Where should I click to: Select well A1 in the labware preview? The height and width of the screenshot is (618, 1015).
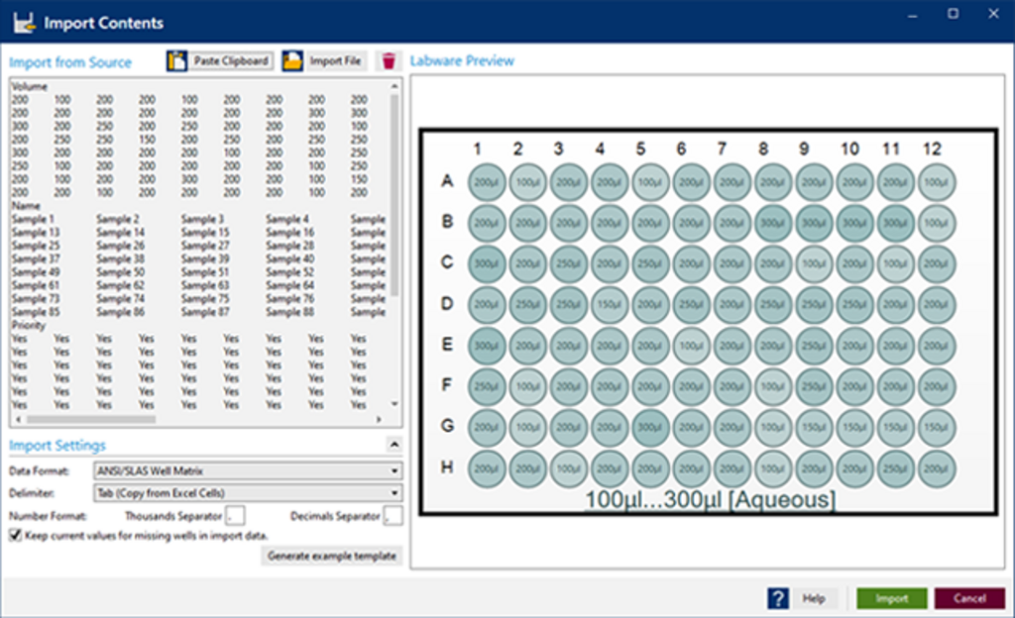(x=486, y=182)
